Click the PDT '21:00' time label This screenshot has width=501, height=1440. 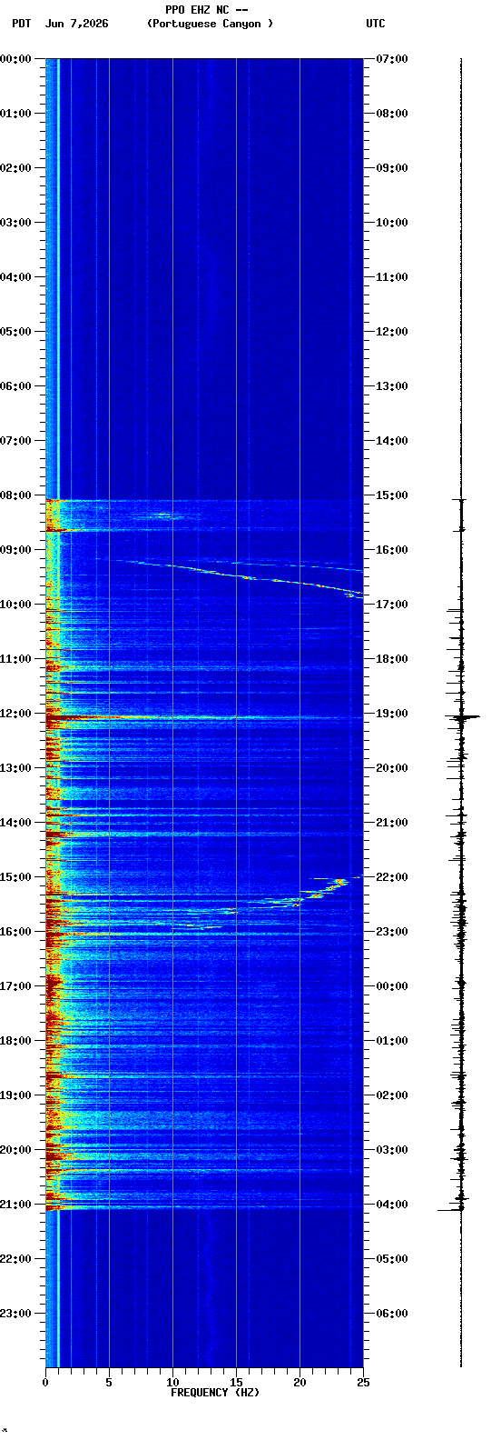point(15,1205)
